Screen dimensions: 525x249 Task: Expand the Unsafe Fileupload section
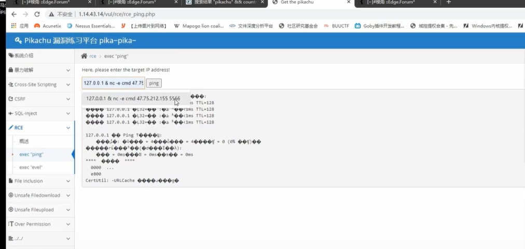(x=40, y=210)
